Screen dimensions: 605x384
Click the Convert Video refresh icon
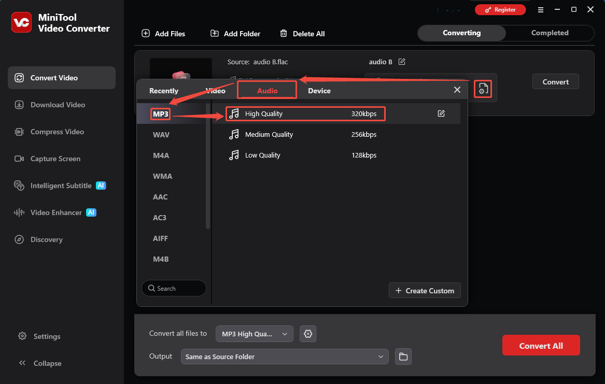(19, 78)
